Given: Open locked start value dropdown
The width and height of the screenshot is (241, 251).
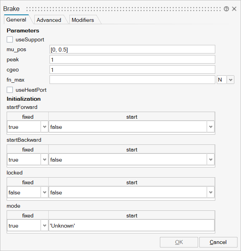Looking at the screenshot, I should tap(211, 192).
